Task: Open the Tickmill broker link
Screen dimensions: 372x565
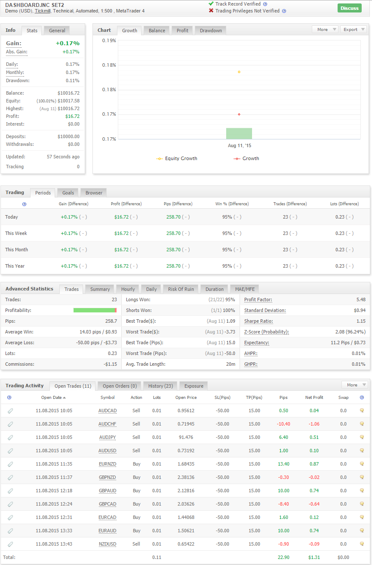Action: point(42,11)
